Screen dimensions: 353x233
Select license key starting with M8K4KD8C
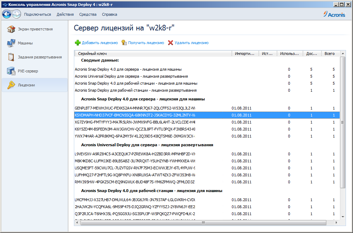(207, 161)
